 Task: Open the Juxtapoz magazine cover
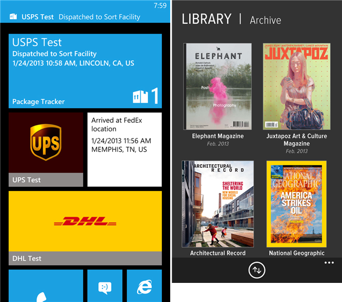(296, 86)
